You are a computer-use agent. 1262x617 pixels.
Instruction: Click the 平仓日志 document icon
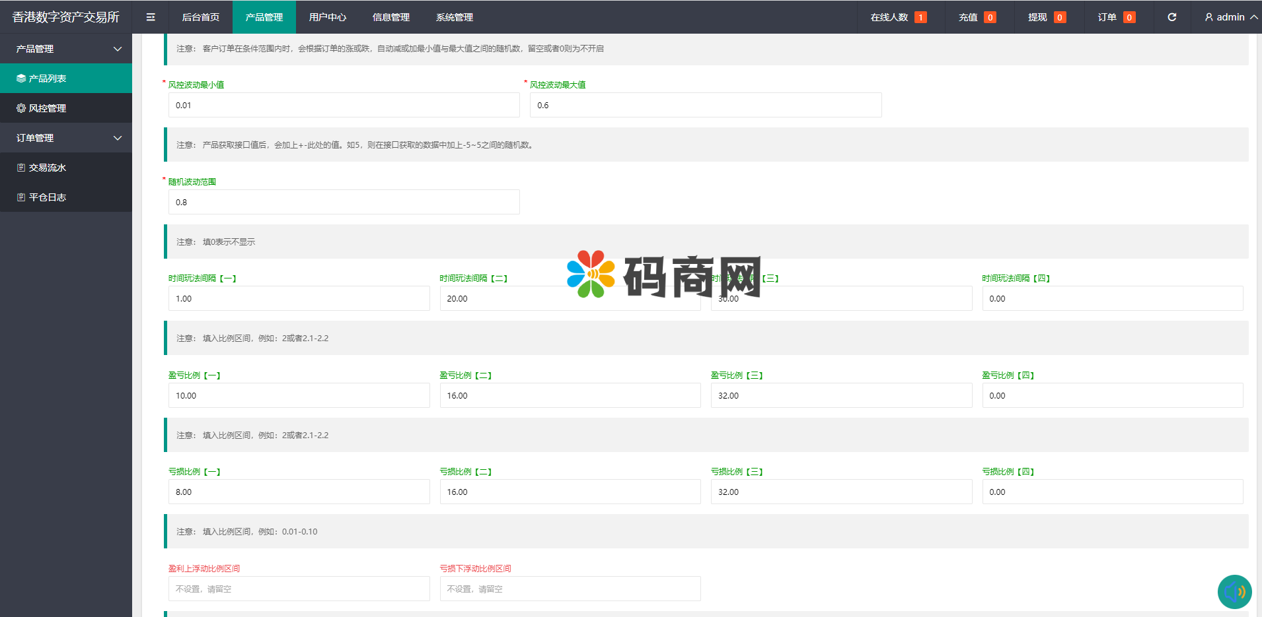pos(21,197)
